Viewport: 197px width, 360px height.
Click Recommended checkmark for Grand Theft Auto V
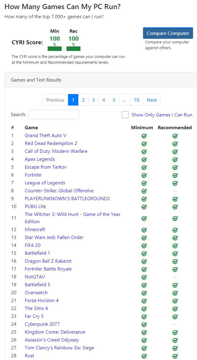point(175,136)
